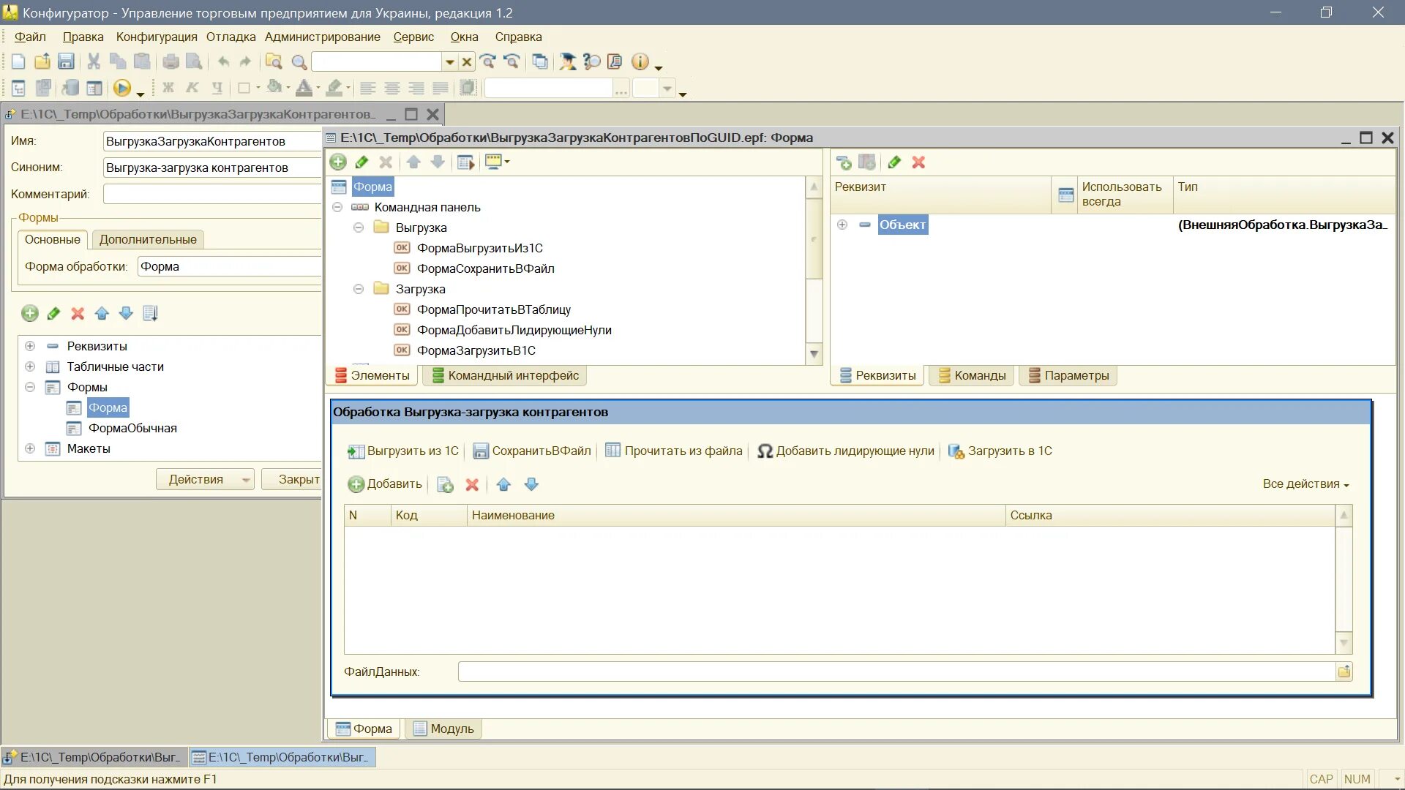Click the help info icon in toolbar
Viewport: 1405px width, 790px height.
tap(640, 62)
